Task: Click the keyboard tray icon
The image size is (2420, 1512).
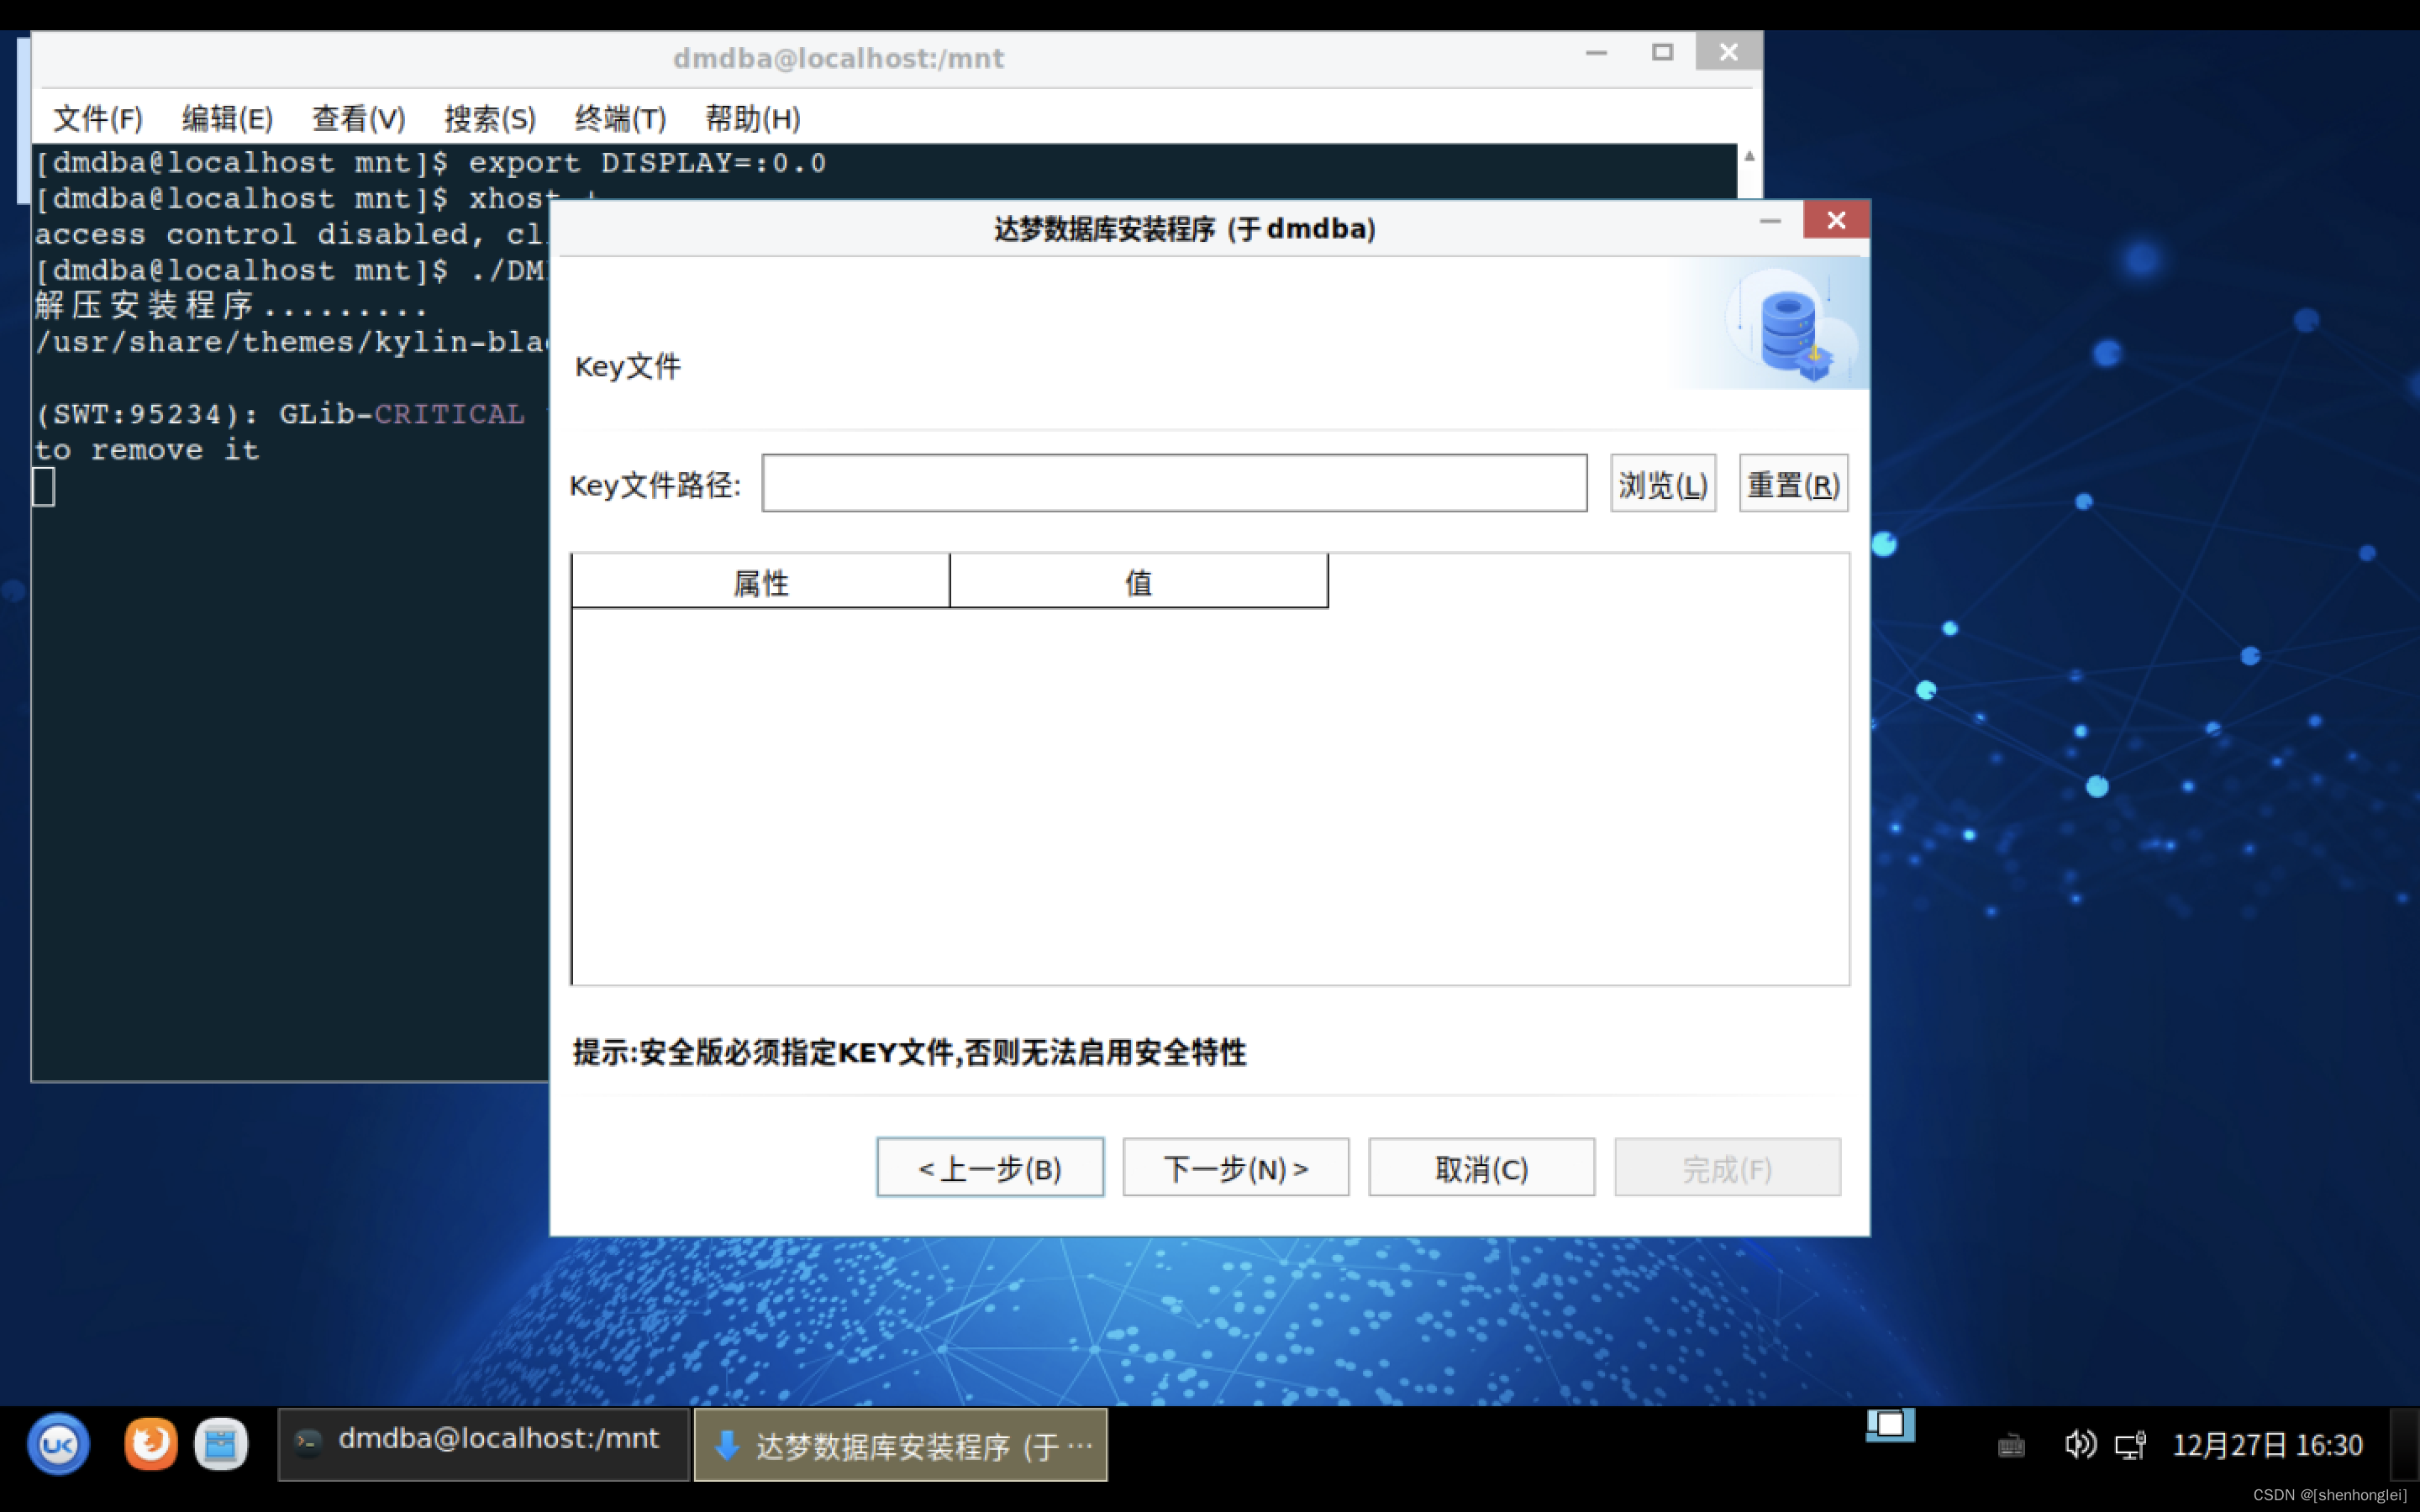Action: point(2011,1446)
